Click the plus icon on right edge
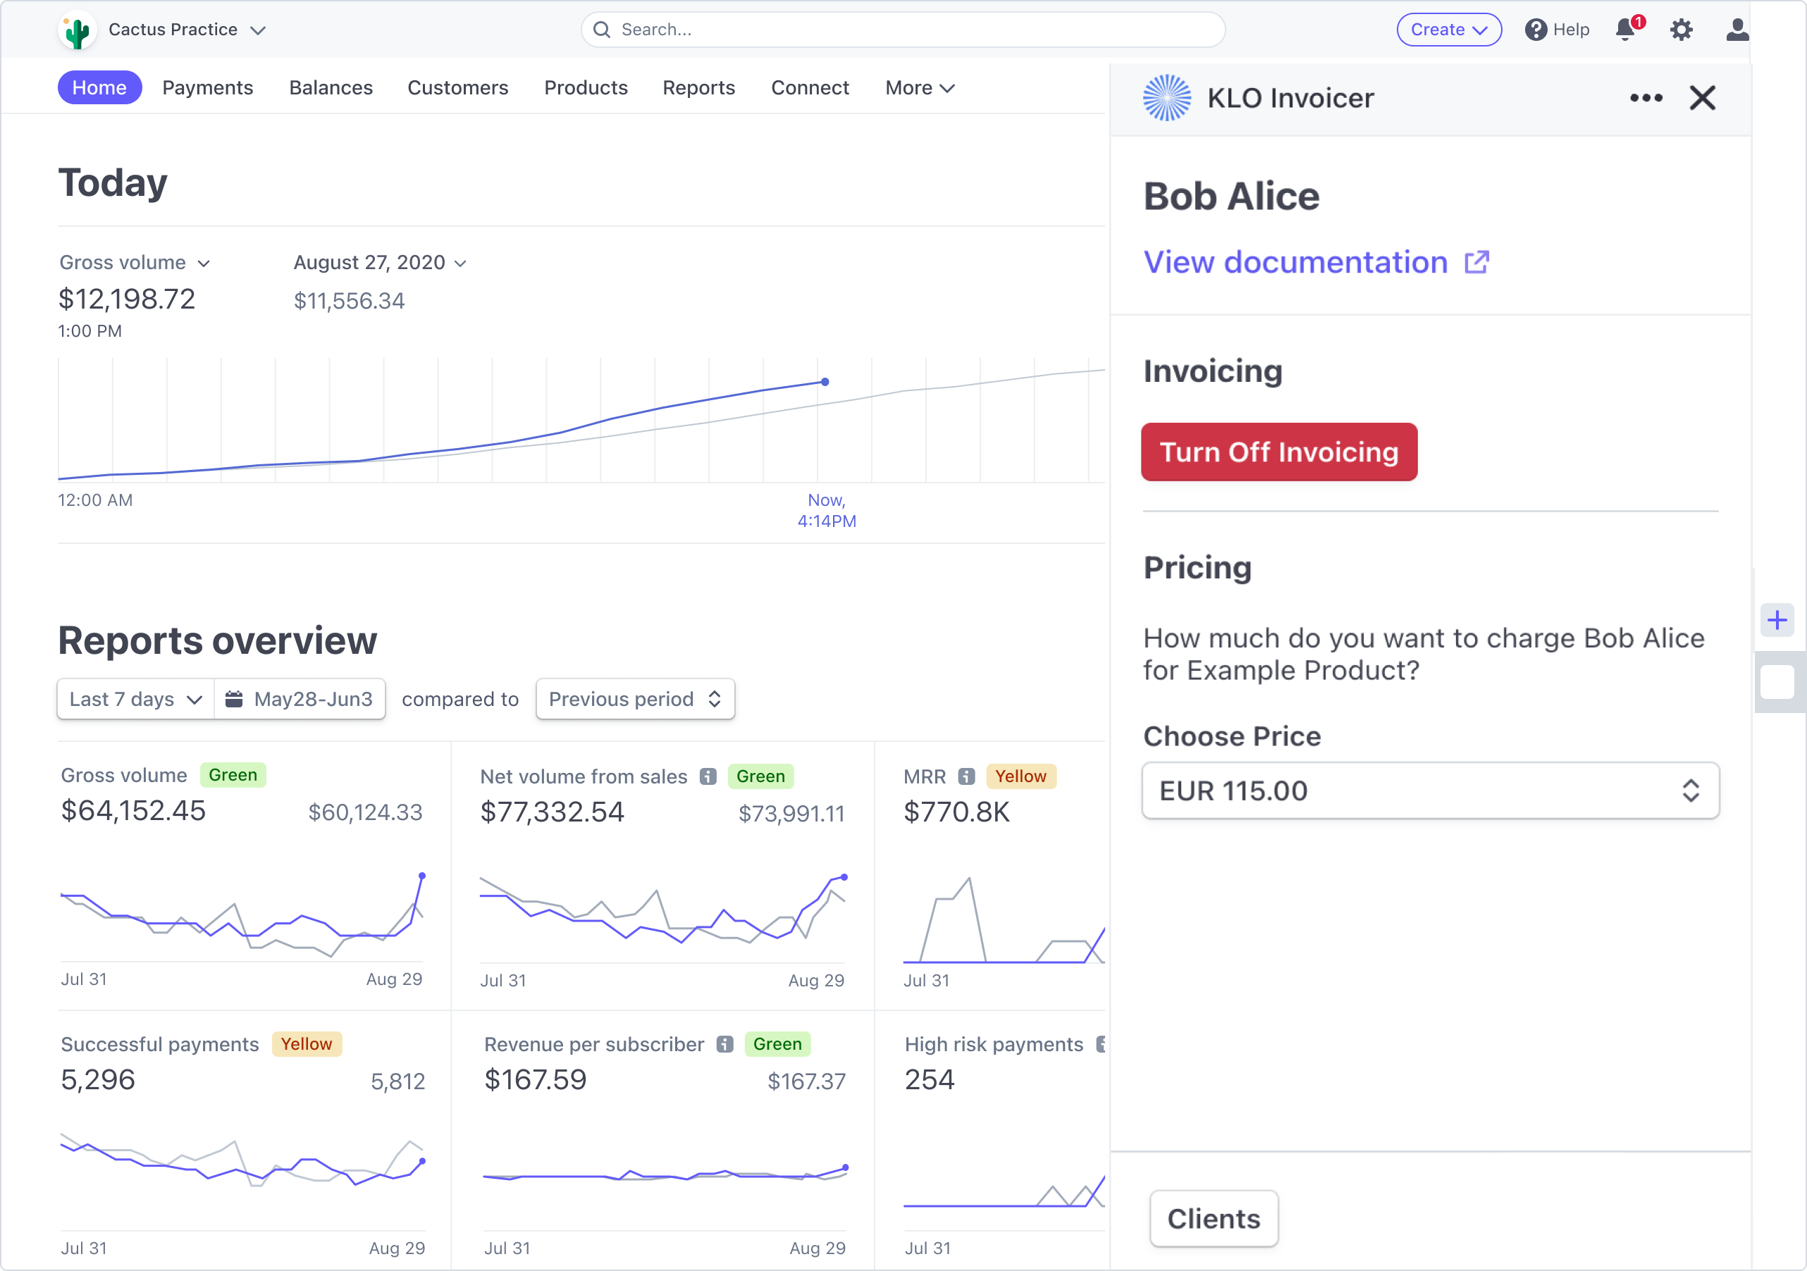The height and width of the screenshot is (1271, 1807). 1776,620
